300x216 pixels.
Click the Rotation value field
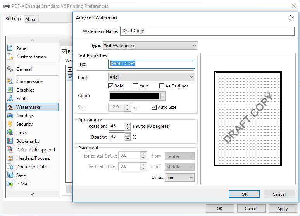(x=117, y=126)
